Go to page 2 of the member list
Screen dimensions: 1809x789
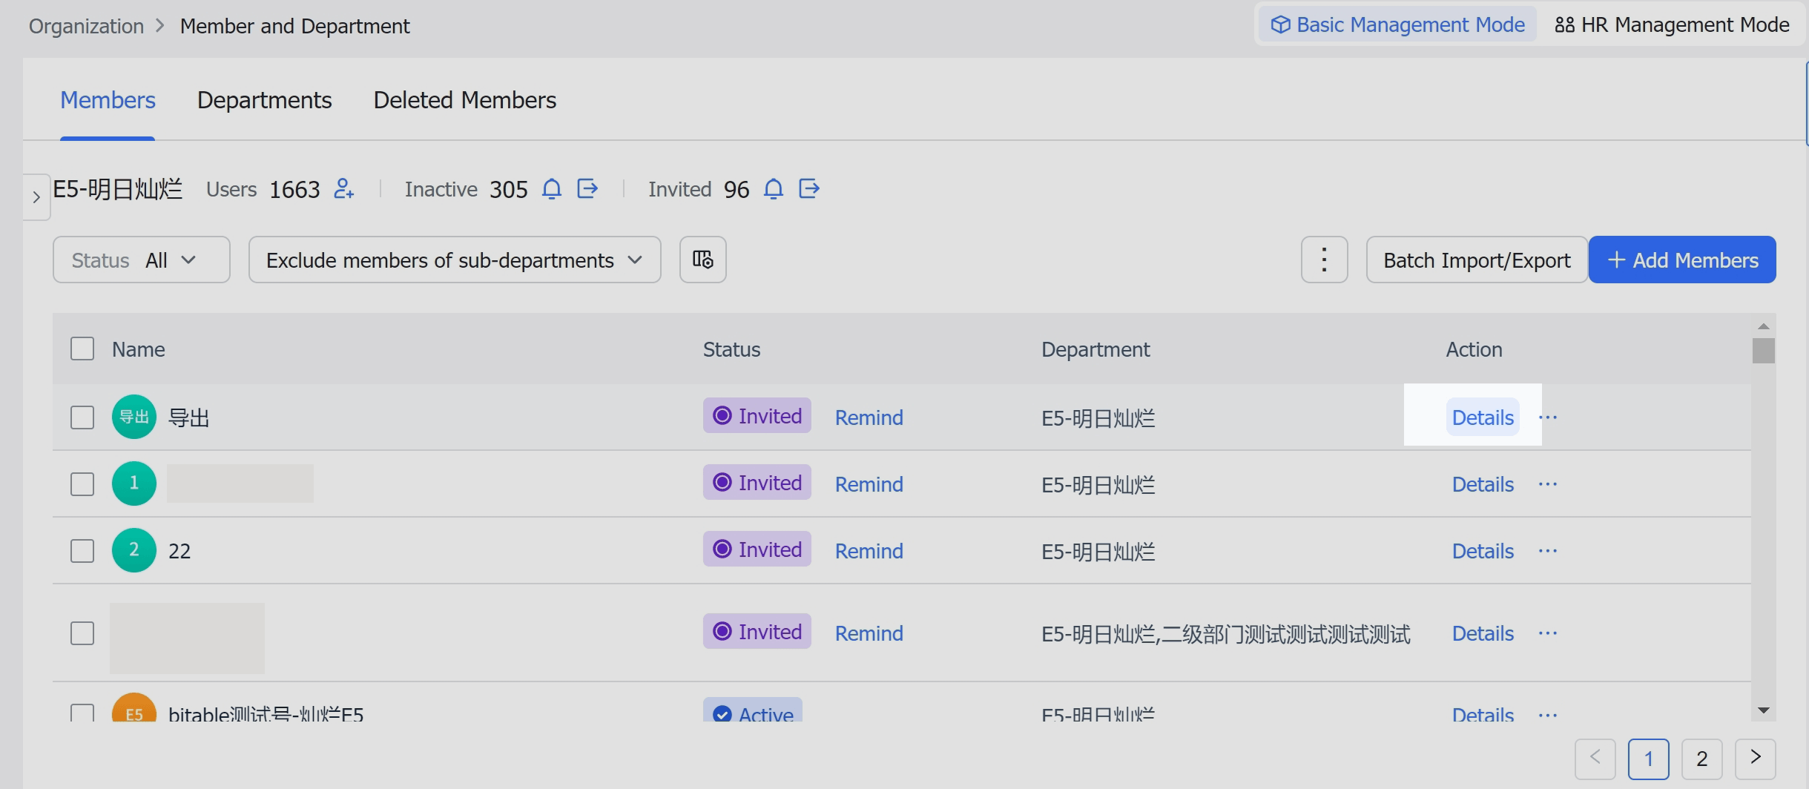pyautogui.click(x=1701, y=759)
